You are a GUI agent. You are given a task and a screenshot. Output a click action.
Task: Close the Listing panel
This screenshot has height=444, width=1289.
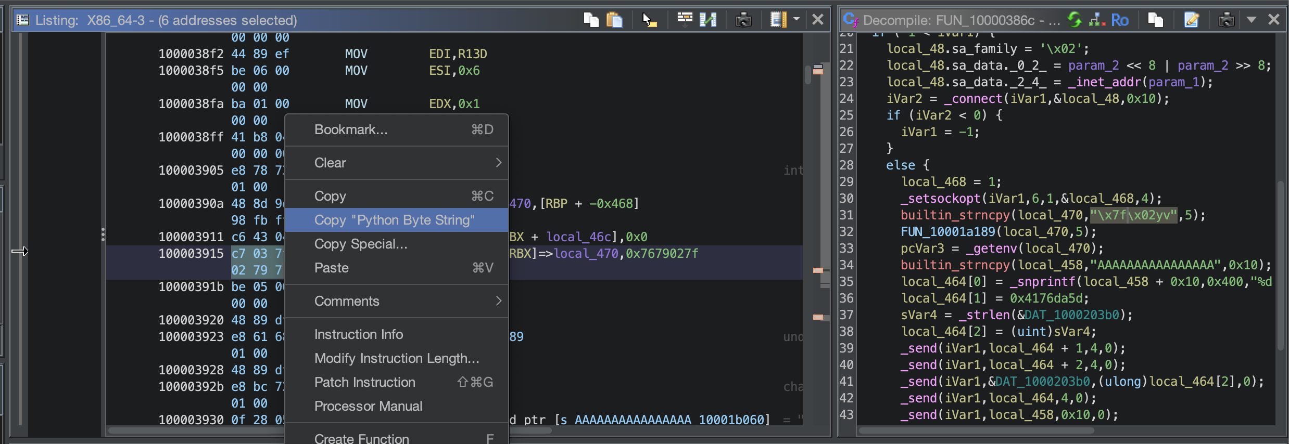818,20
